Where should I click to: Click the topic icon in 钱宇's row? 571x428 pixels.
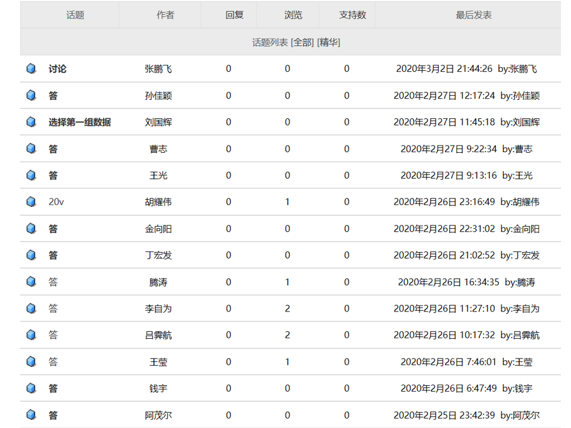tap(31, 388)
